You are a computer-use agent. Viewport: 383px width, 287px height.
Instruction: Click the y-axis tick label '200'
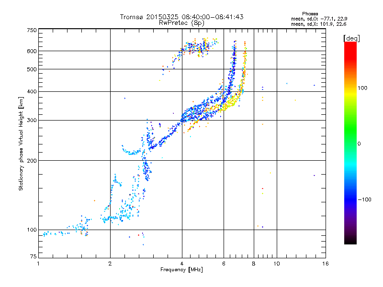tap(32, 161)
